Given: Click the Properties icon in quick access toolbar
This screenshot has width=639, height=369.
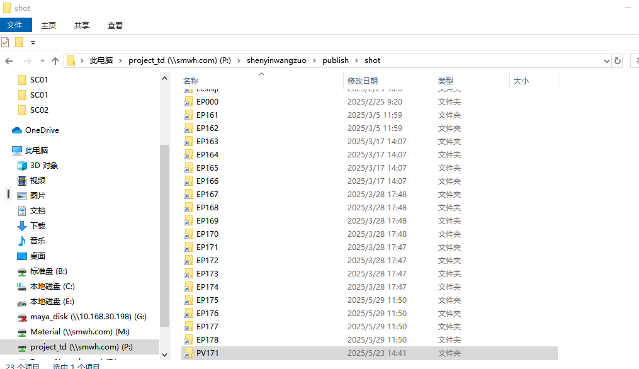Looking at the screenshot, I should (x=5, y=42).
